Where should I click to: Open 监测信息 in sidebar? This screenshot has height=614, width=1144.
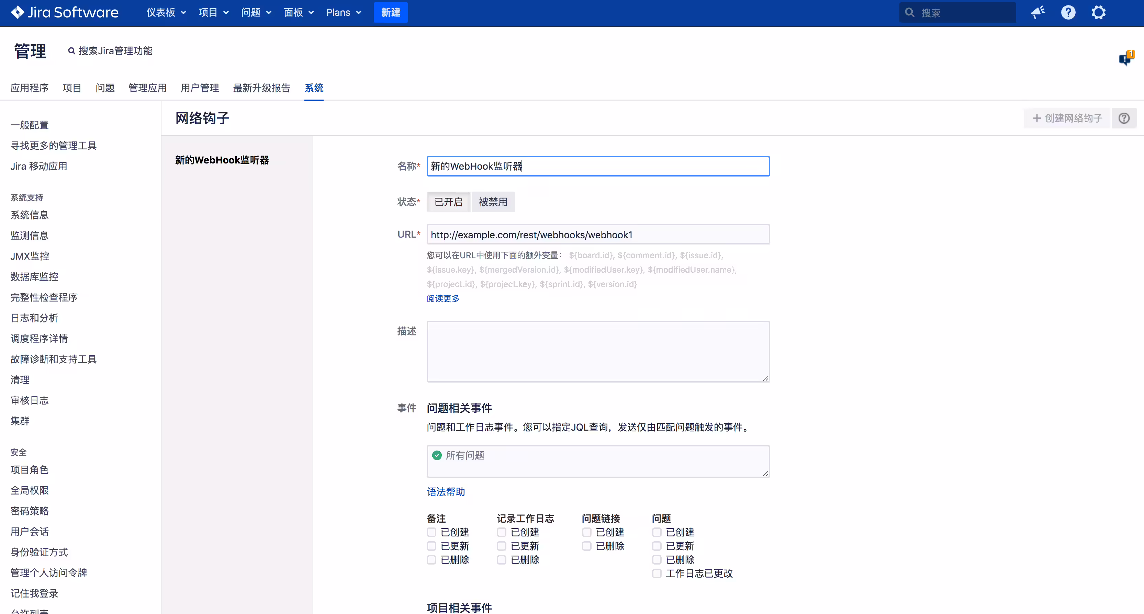point(29,236)
